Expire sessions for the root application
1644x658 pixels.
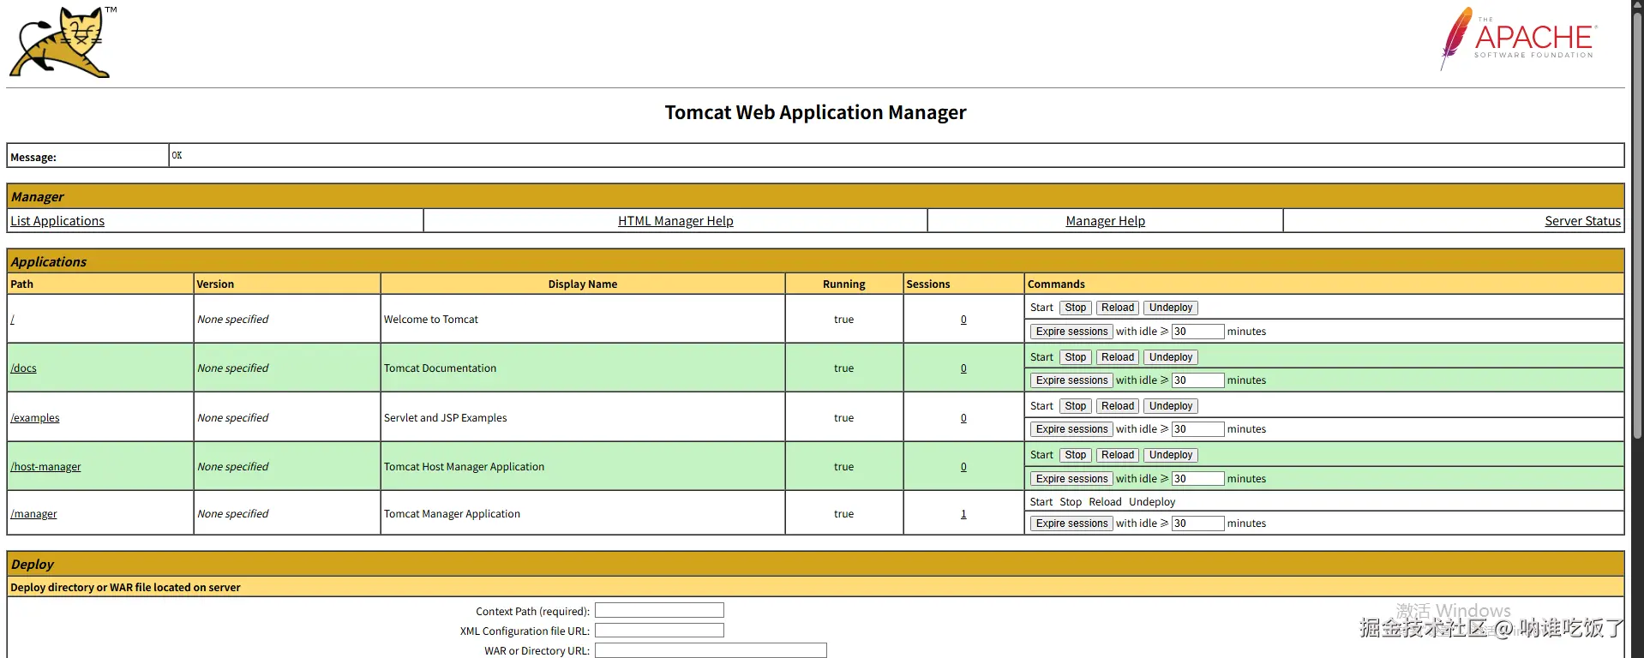pyautogui.click(x=1071, y=332)
